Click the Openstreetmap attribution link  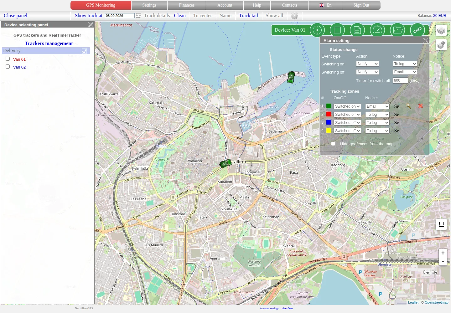(x=437, y=302)
